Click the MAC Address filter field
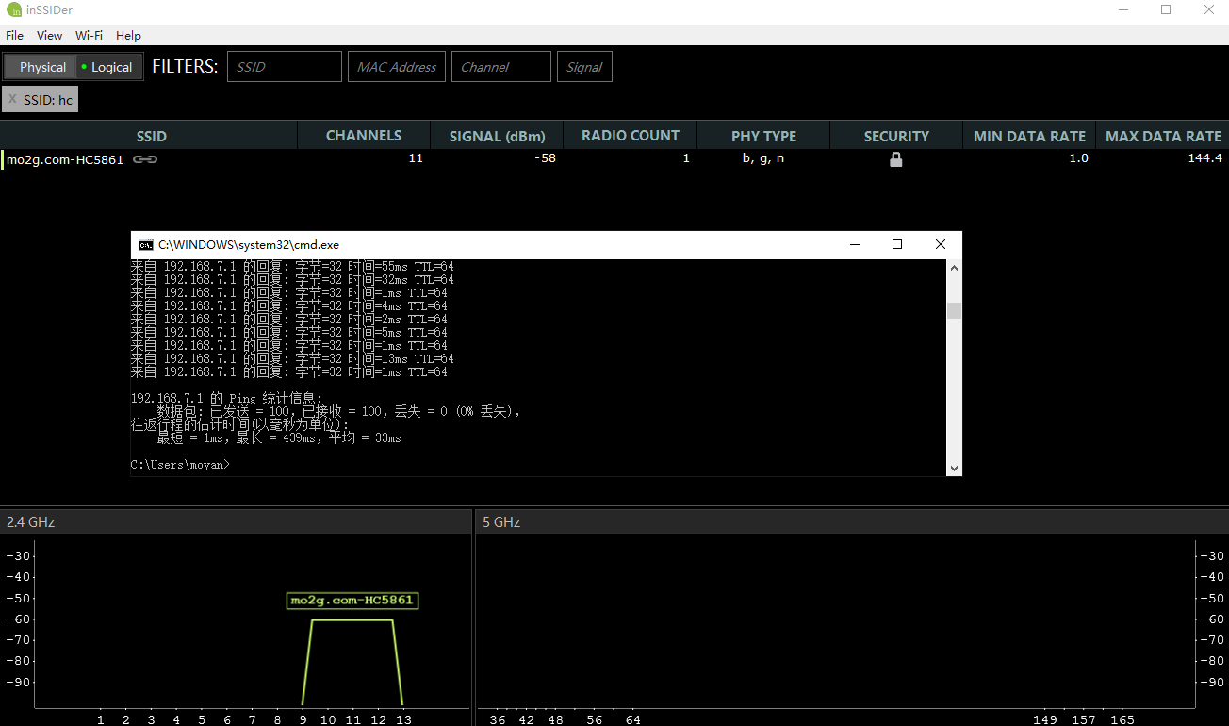Viewport: 1229px width, 726px height. tap(397, 67)
